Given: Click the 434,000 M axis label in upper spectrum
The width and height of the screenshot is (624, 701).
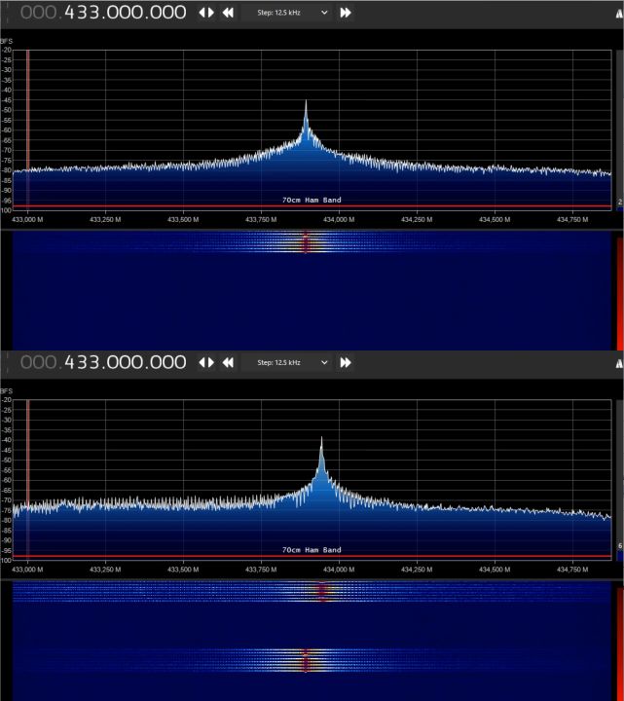Looking at the screenshot, I should click(x=338, y=219).
